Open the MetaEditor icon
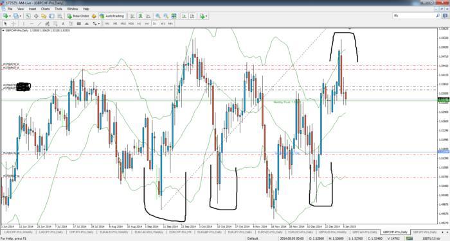The image size is (450, 241). pos(94,16)
